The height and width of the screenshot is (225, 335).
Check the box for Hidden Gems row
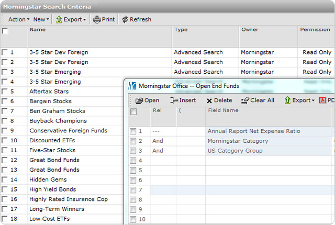[x=4, y=179]
